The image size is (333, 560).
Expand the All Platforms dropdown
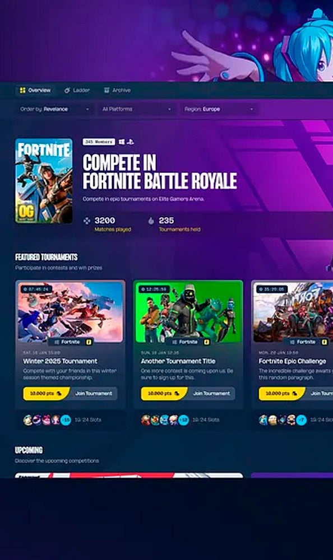click(137, 109)
